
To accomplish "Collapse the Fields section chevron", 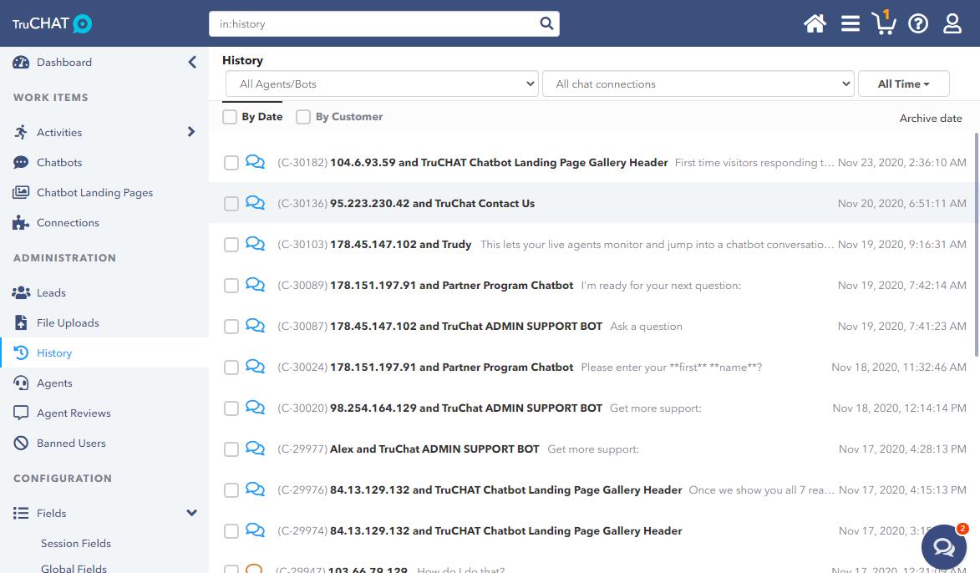I will (x=192, y=513).
